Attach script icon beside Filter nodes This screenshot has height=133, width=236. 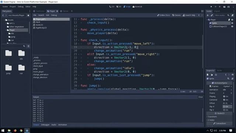(x=233, y=15)
